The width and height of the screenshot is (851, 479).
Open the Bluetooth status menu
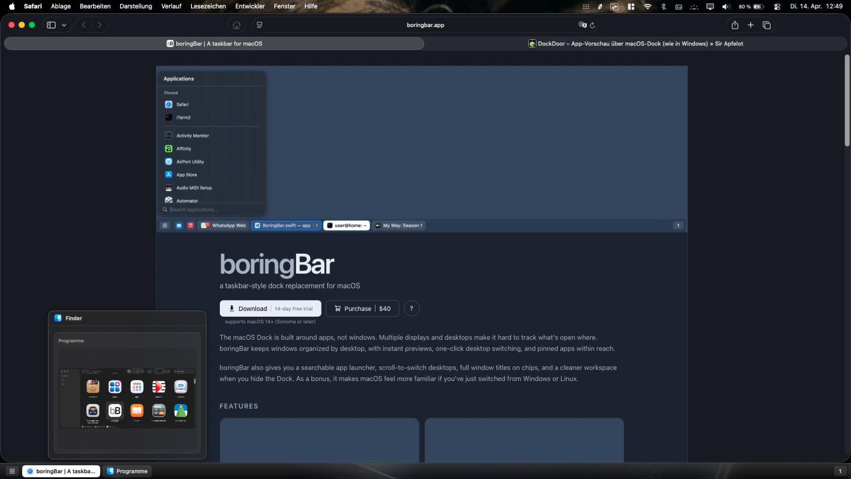click(x=664, y=6)
